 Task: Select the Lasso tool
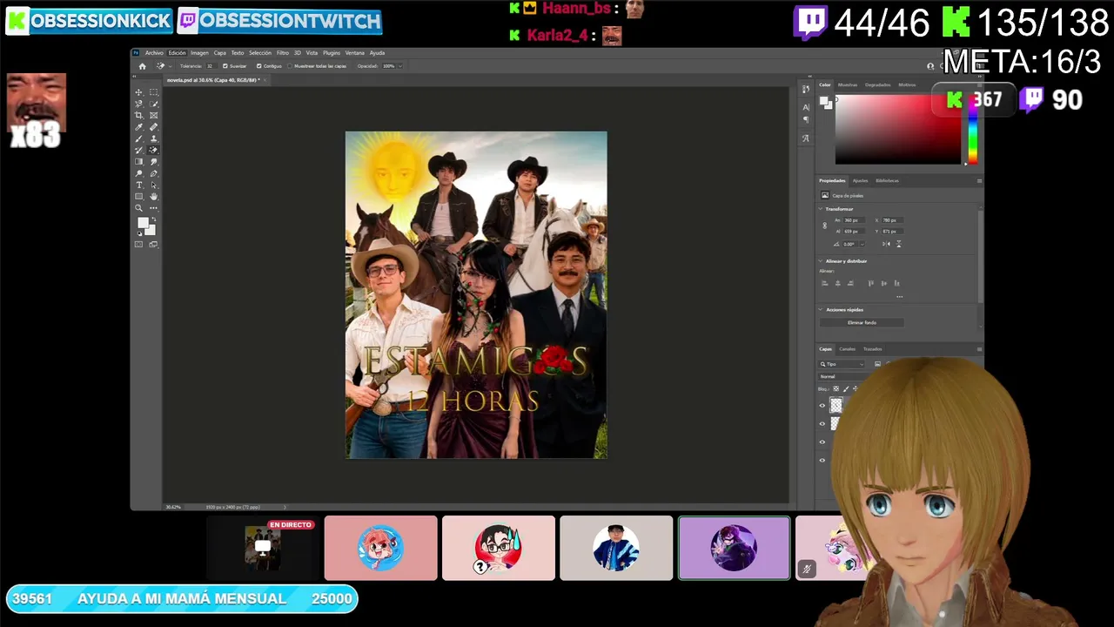(x=138, y=104)
